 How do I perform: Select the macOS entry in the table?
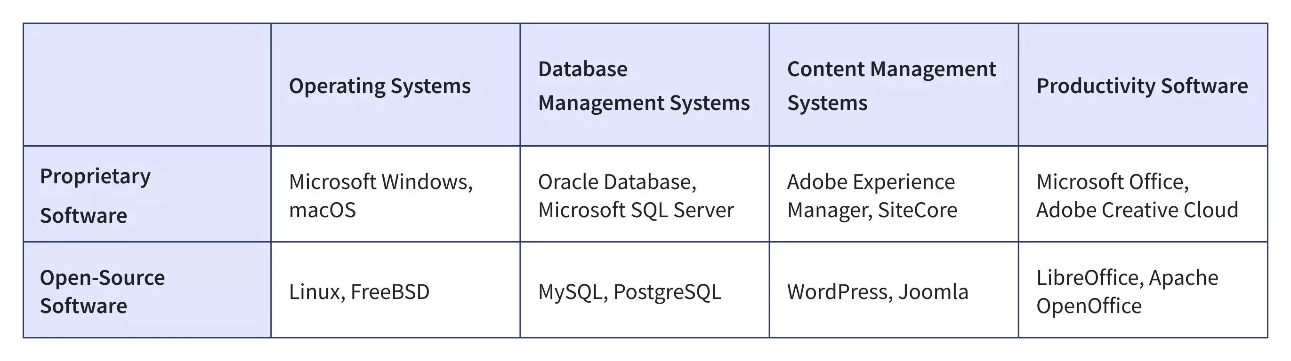[x=322, y=210]
